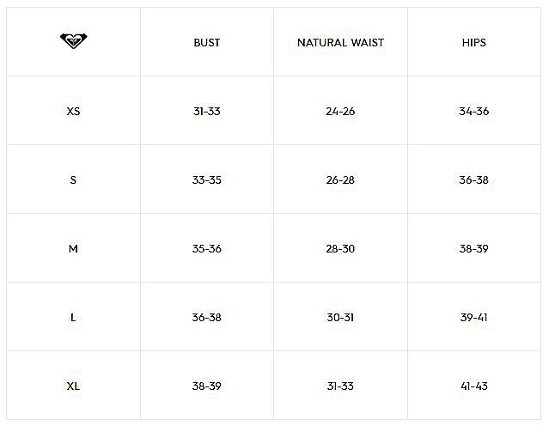This screenshot has width=549, height=432.
Task: Select the L hips value 39-41
Action: click(x=473, y=318)
